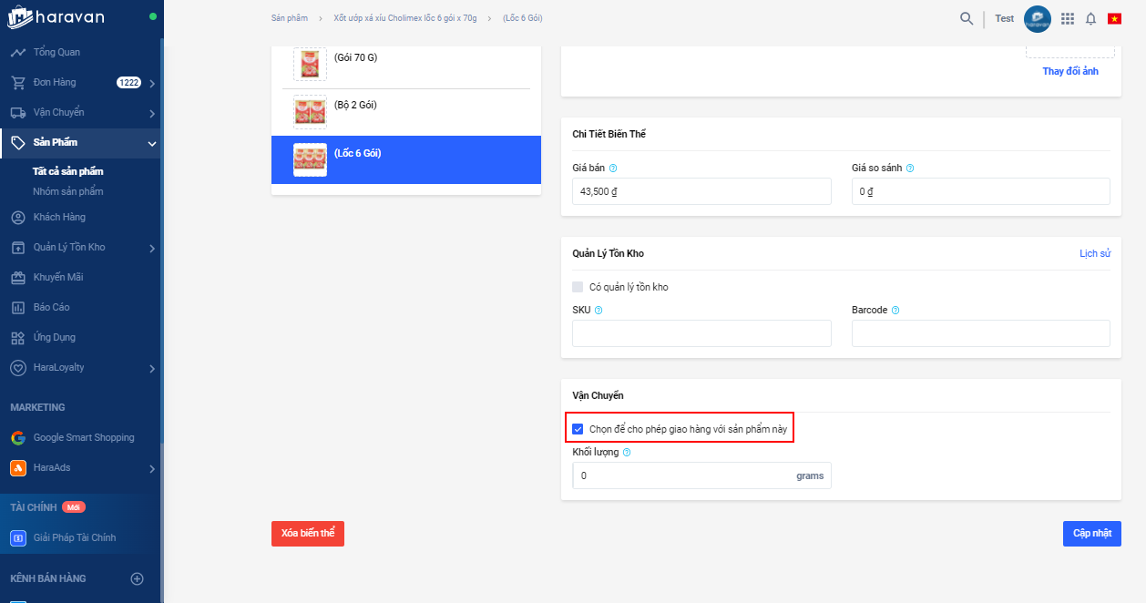The width and height of the screenshot is (1146, 603).
Task: Click the Cập nhật button
Action: coord(1091,534)
